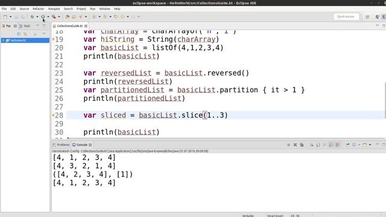Click the Back navigation arrow icon
The width and height of the screenshot is (386, 217).
122,17
